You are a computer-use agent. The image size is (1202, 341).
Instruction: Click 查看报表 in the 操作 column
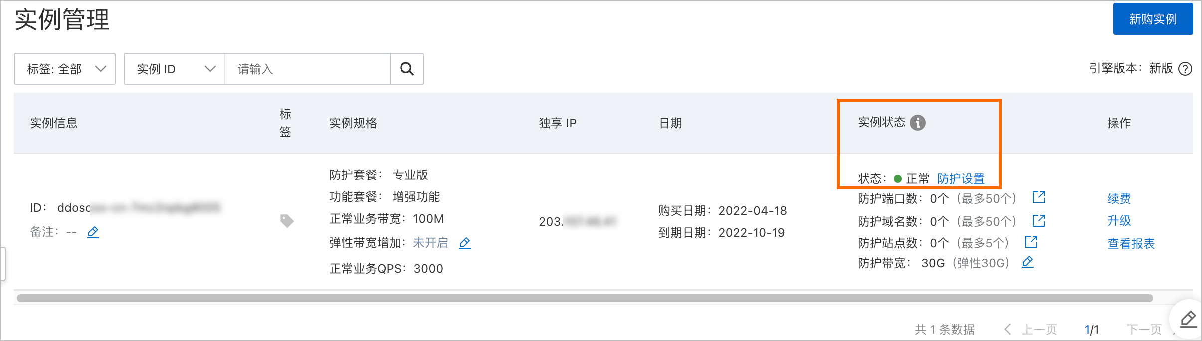[x=1130, y=243]
